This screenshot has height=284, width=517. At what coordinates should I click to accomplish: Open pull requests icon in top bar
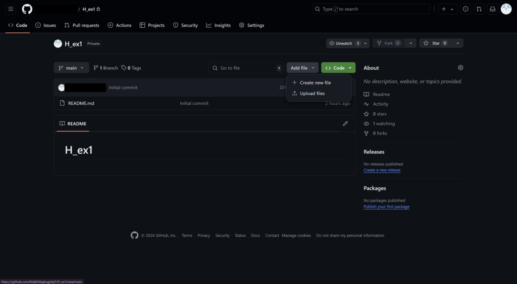(479, 9)
